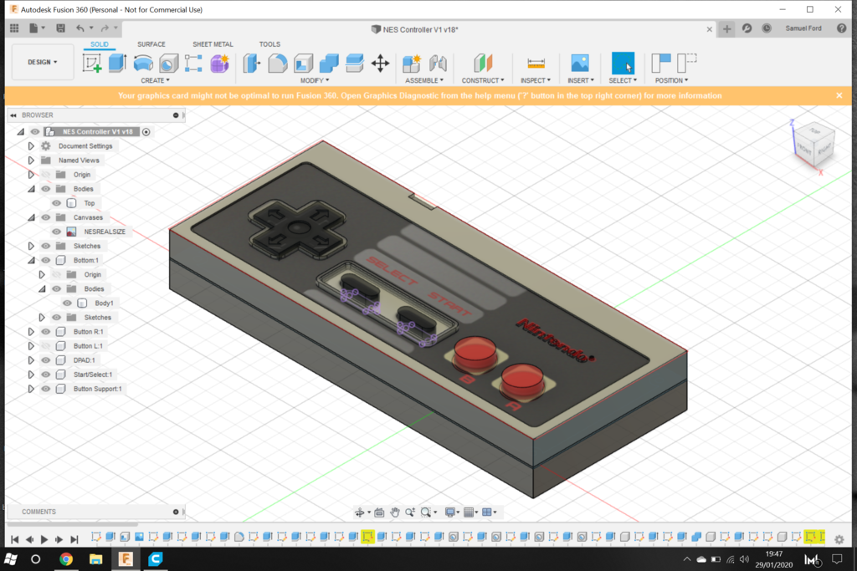Show the Button L:1 component
Image resolution: width=857 pixels, height=571 pixels.
coord(46,346)
